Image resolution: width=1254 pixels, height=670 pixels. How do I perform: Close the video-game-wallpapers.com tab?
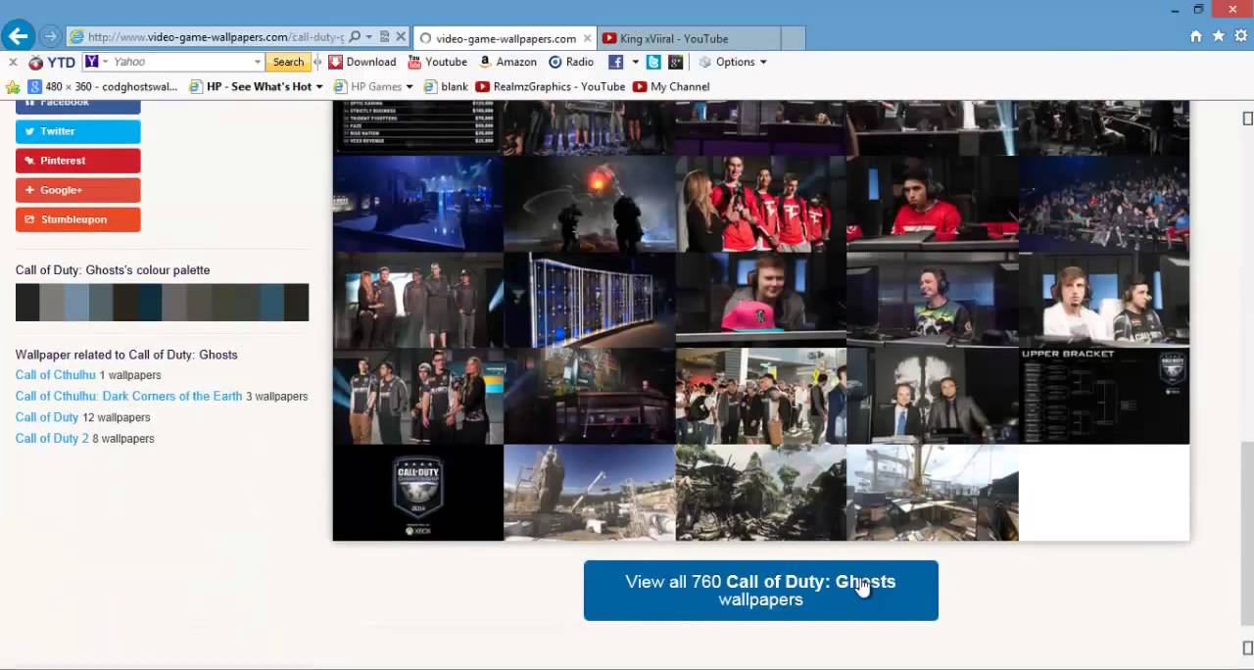pyautogui.click(x=588, y=38)
